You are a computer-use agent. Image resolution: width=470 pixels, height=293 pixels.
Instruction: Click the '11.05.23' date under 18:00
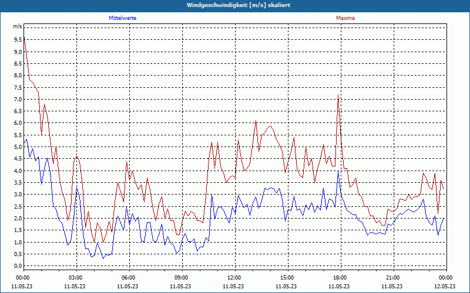339,286
